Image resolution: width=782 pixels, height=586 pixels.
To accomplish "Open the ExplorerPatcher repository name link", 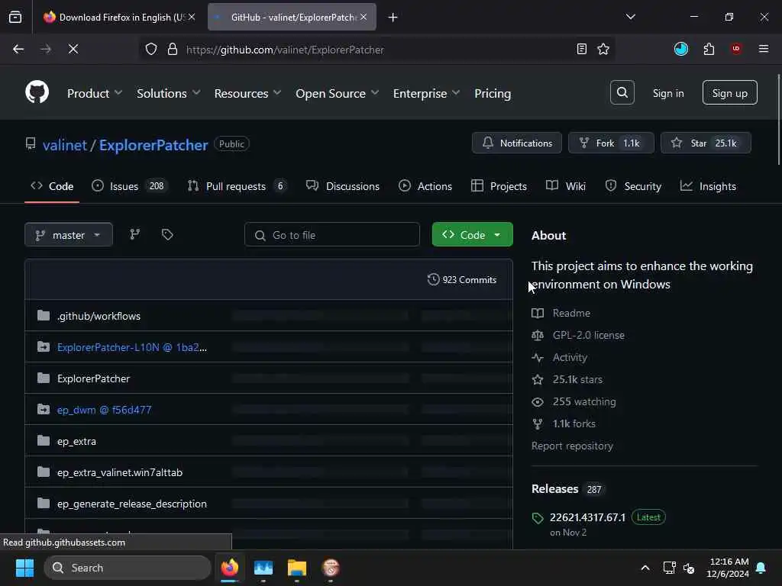I will [153, 145].
